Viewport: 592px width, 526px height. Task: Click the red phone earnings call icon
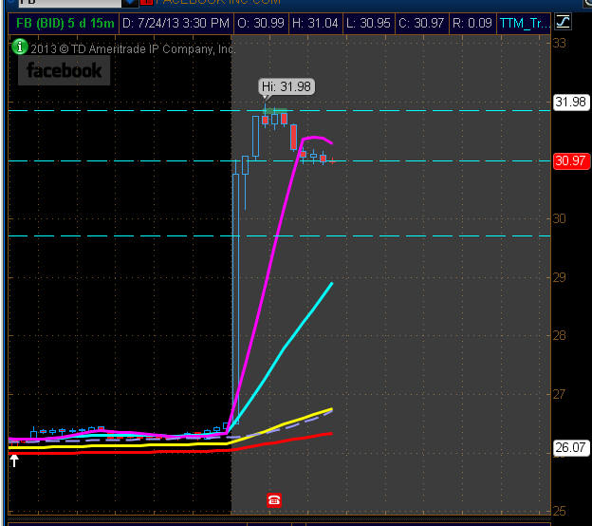click(274, 499)
